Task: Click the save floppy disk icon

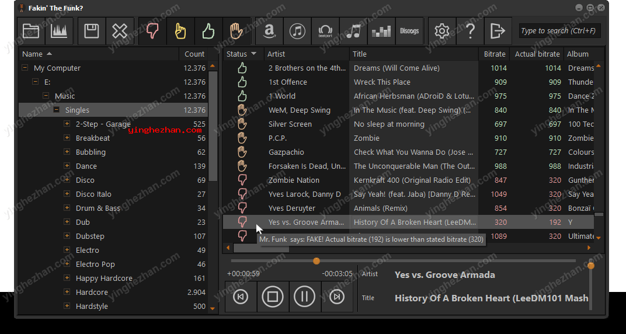Action: point(92,31)
